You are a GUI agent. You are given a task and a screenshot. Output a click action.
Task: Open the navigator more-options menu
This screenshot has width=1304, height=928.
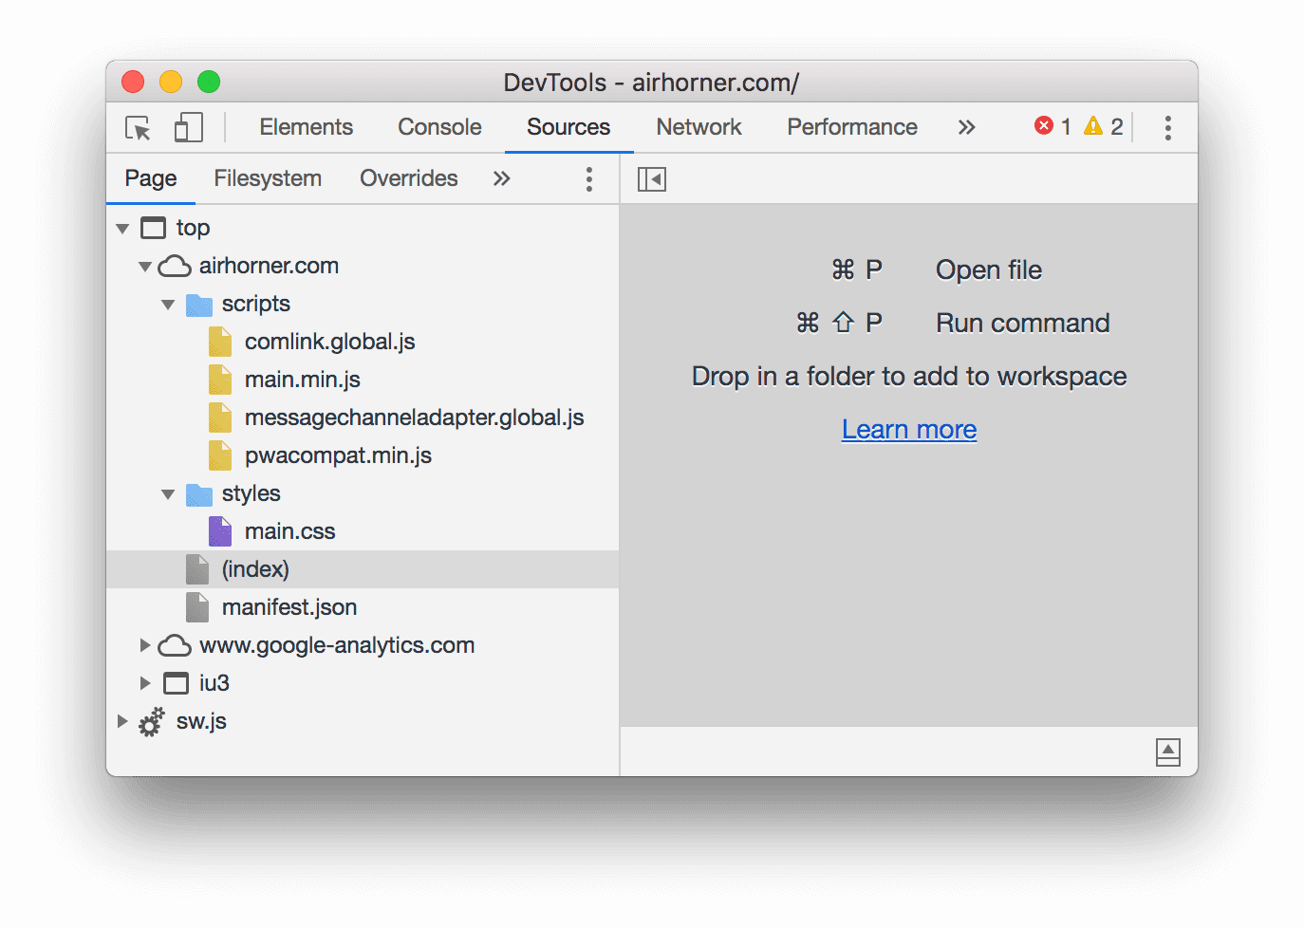click(x=588, y=178)
